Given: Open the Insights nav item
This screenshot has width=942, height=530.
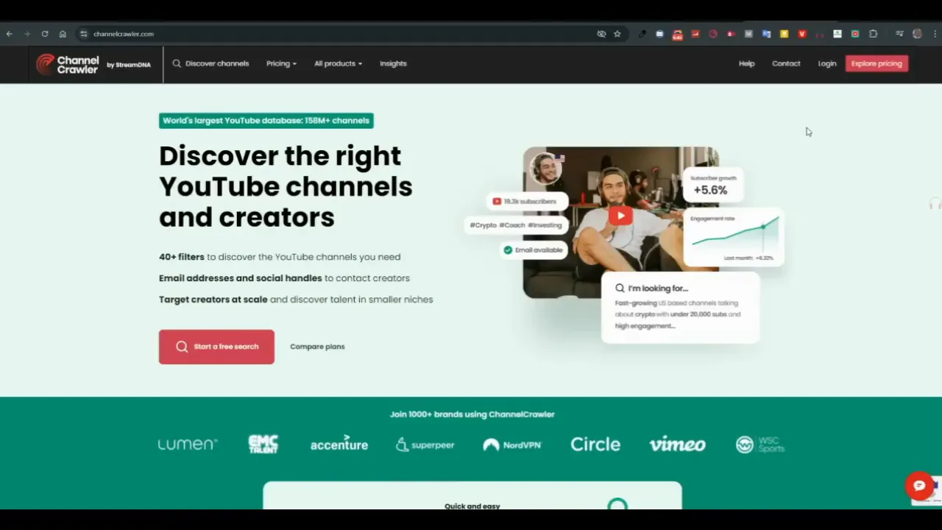Looking at the screenshot, I should click(x=393, y=63).
